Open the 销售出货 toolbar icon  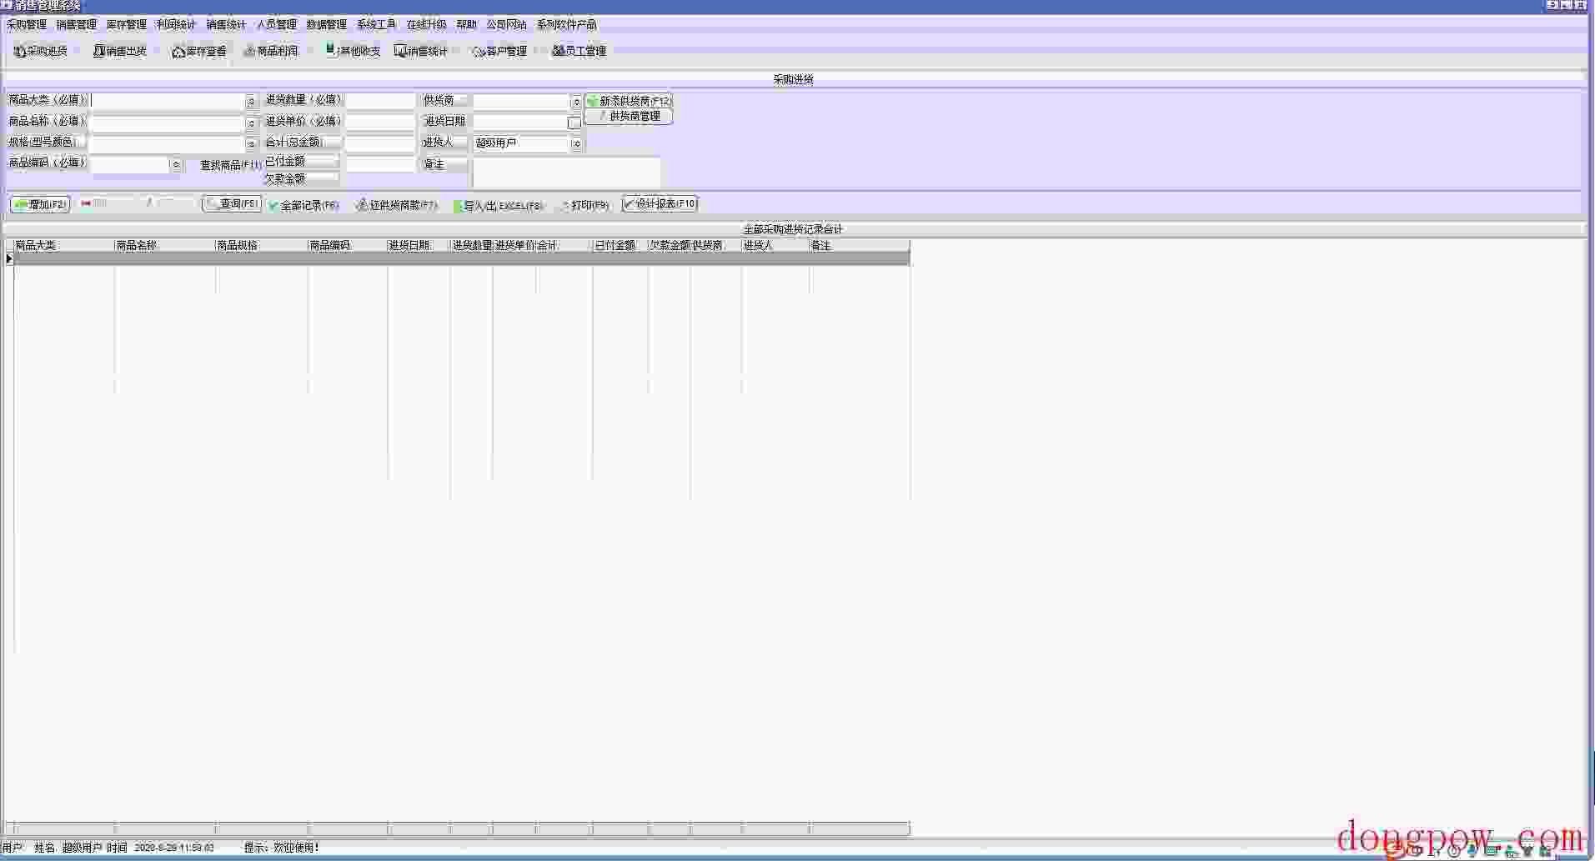120,51
